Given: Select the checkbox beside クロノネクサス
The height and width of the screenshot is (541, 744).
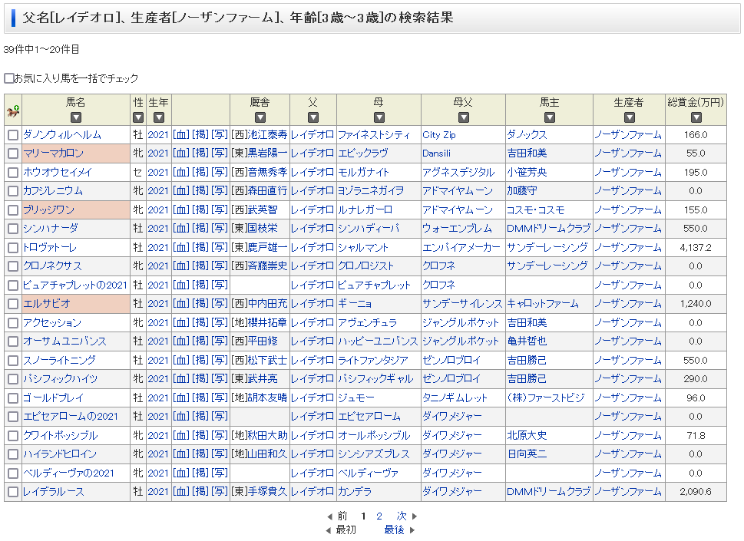Looking at the screenshot, I should click(13, 266).
